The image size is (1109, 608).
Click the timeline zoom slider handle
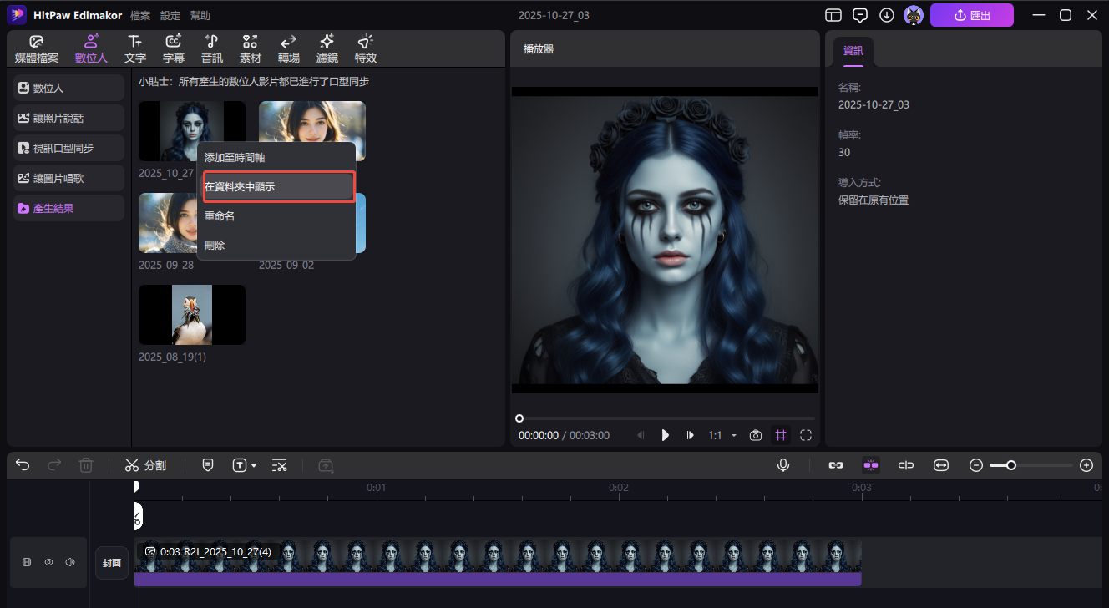click(1011, 465)
